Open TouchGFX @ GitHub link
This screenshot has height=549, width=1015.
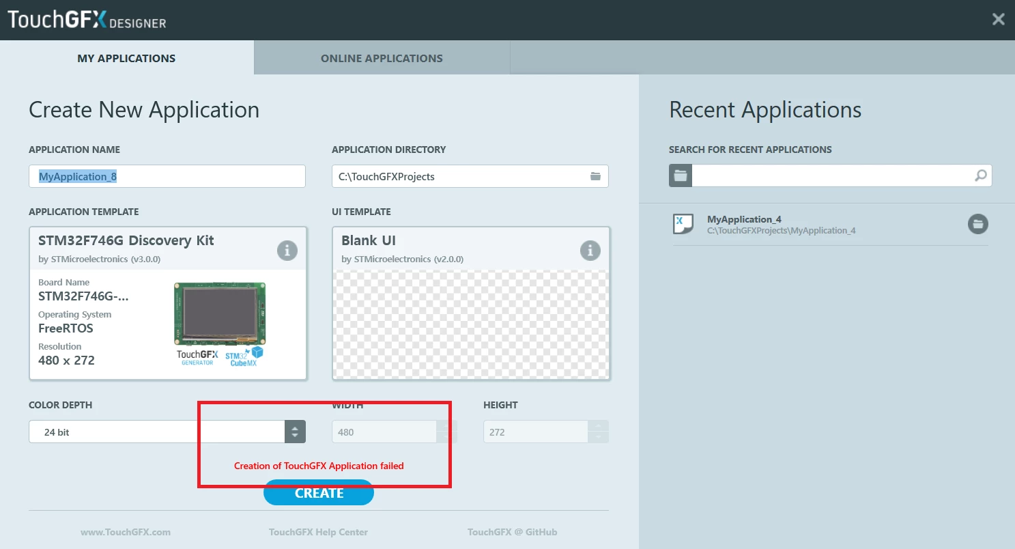(x=512, y=532)
